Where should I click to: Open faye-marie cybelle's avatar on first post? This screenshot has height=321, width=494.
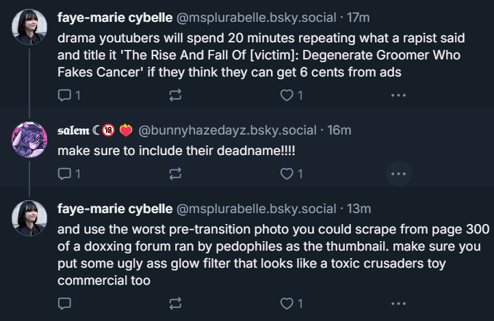click(29, 27)
